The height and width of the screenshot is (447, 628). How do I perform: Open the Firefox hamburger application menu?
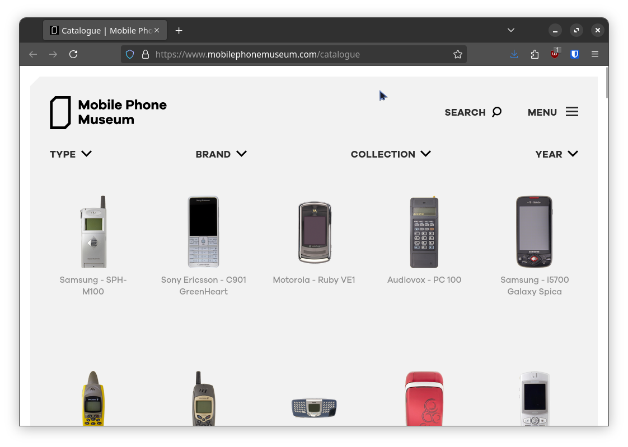click(595, 54)
